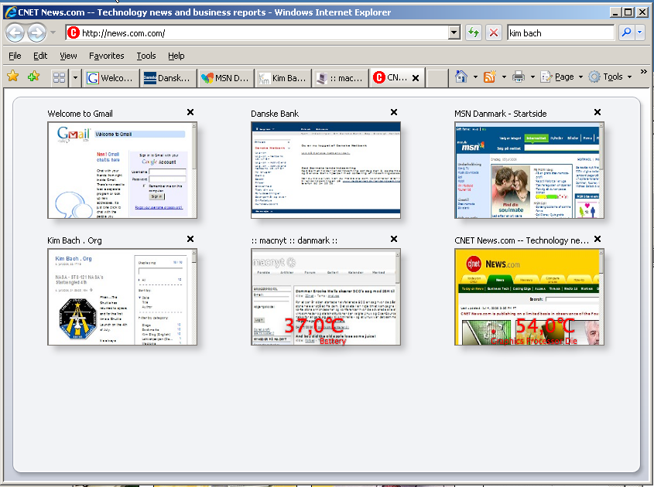Switch to the Welcome to Gmail tab

point(111,78)
